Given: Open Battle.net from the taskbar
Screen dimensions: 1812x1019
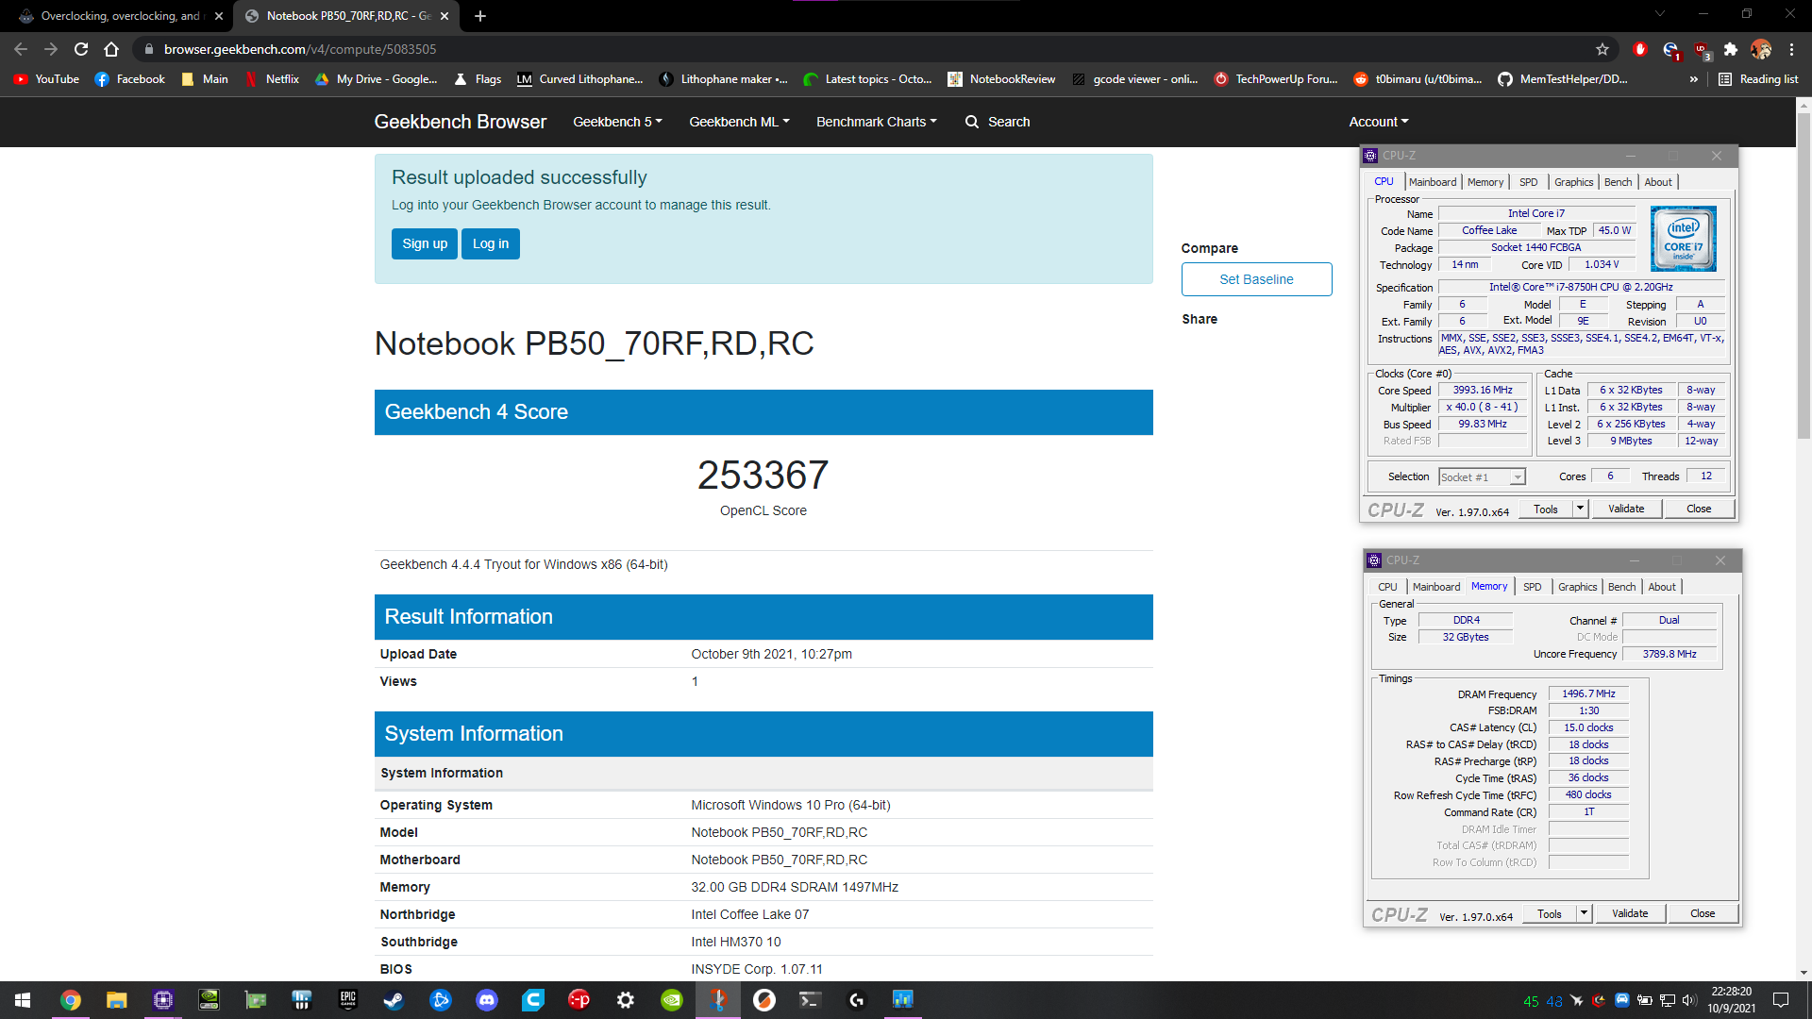Looking at the screenshot, I should tap(441, 1000).
